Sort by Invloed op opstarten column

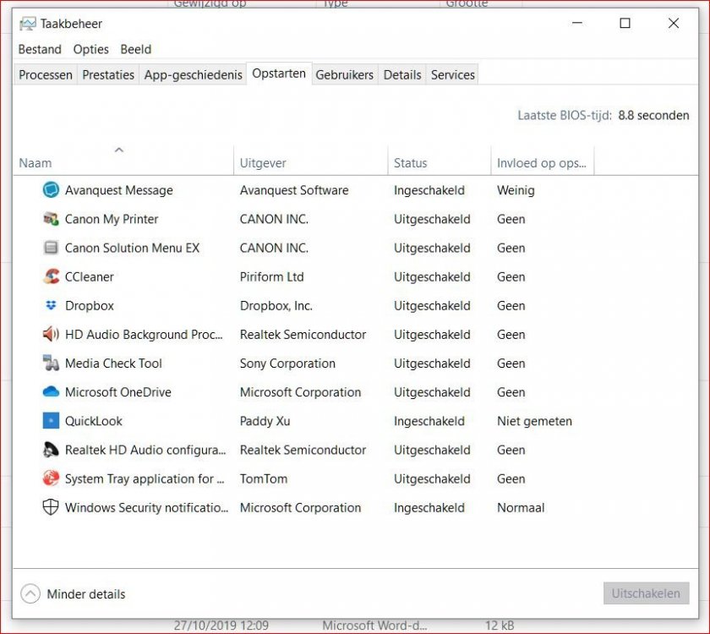point(541,163)
